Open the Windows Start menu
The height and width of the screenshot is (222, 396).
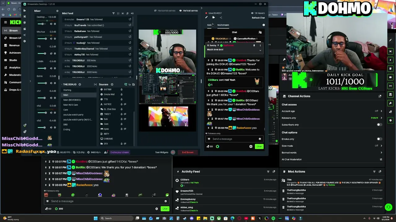96,218
